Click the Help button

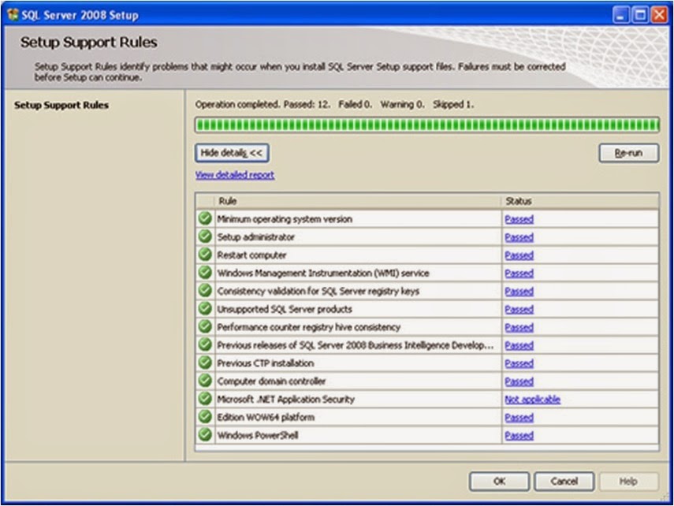pos(628,482)
